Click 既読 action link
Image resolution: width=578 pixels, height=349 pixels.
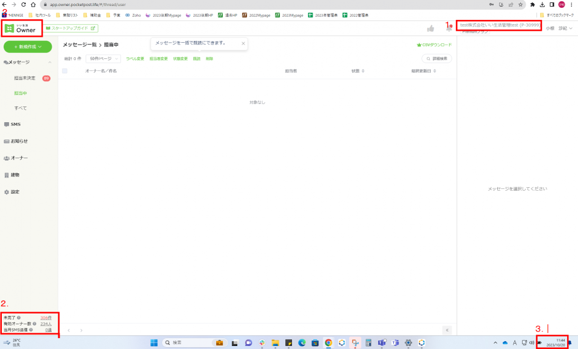click(196, 58)
